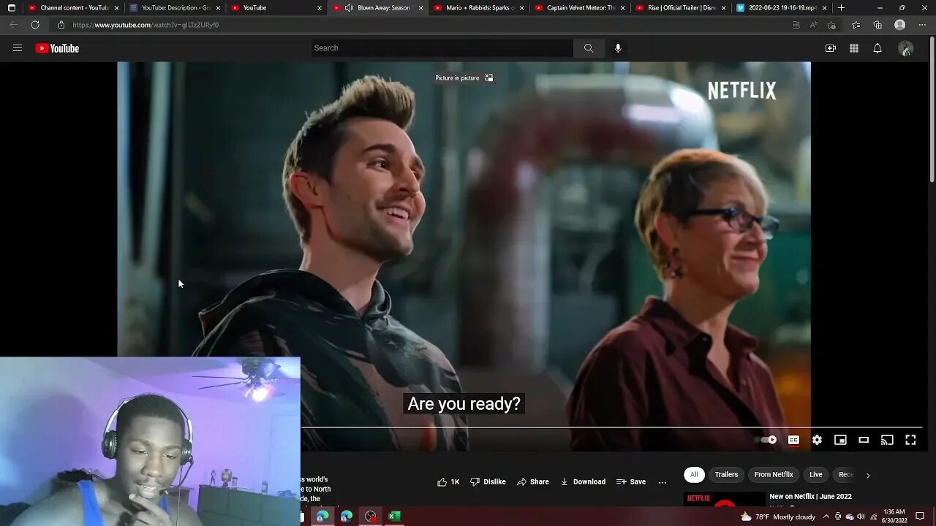Image resolution: width=936 pixels, height=526 pixels.
Task: Open the account avatar menu
Action: [x=906, y=48]
